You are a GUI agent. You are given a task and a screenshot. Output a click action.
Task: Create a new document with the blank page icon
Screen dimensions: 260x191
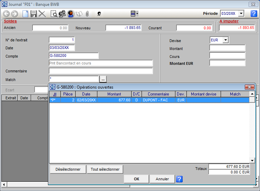pyautogui.click(x=25, y=14)
